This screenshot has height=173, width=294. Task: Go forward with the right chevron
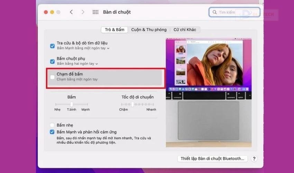83,12
